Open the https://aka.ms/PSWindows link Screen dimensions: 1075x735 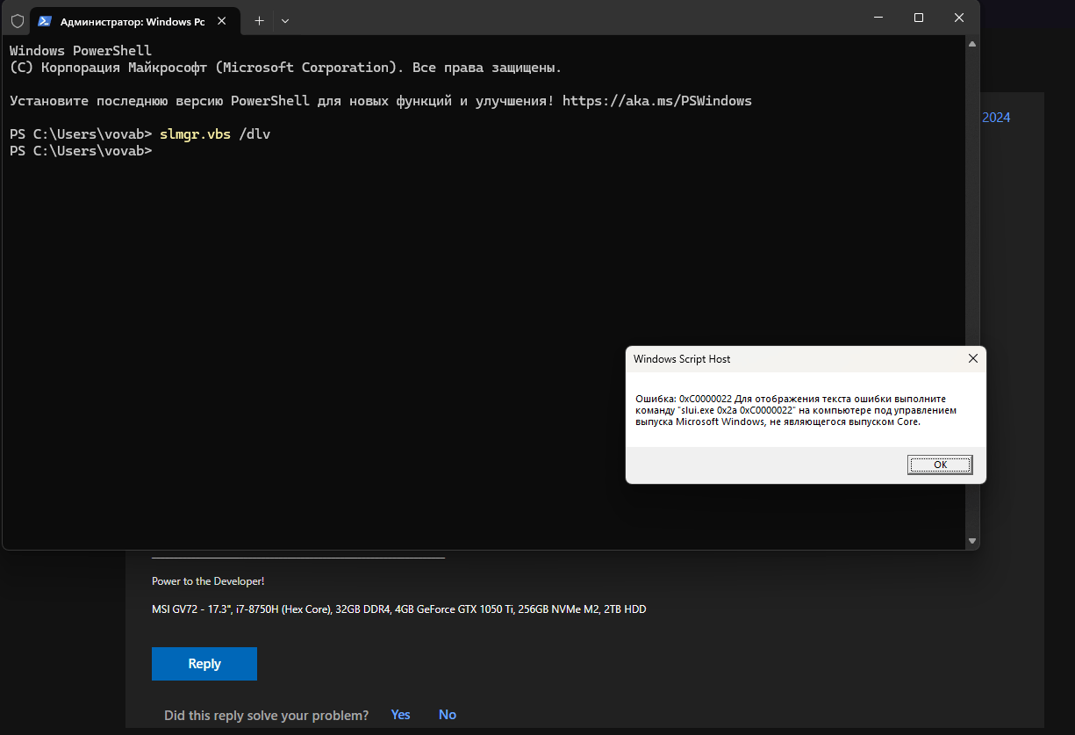point(657,101)
